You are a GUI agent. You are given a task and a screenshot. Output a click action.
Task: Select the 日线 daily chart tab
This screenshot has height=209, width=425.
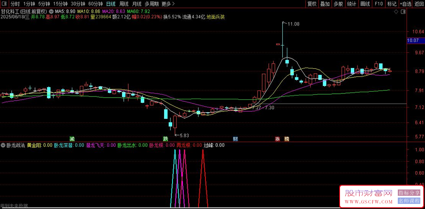point(110,4)
